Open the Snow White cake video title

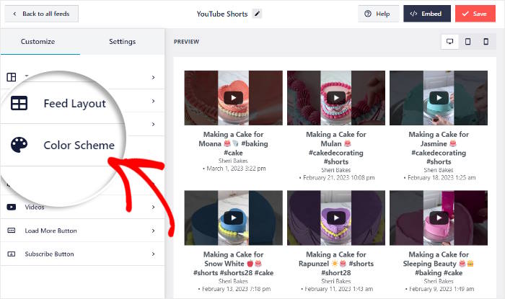coord(233,264)
